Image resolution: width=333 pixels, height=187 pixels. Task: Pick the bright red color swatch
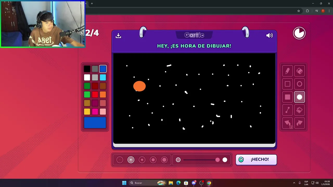pos(95,95)
